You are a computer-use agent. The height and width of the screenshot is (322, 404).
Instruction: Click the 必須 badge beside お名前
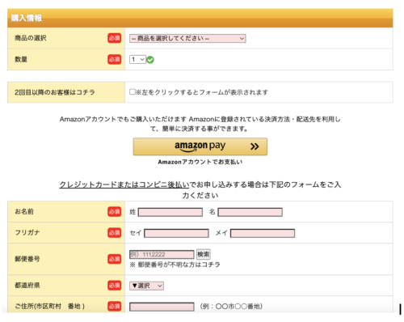(x=115, y=212)
